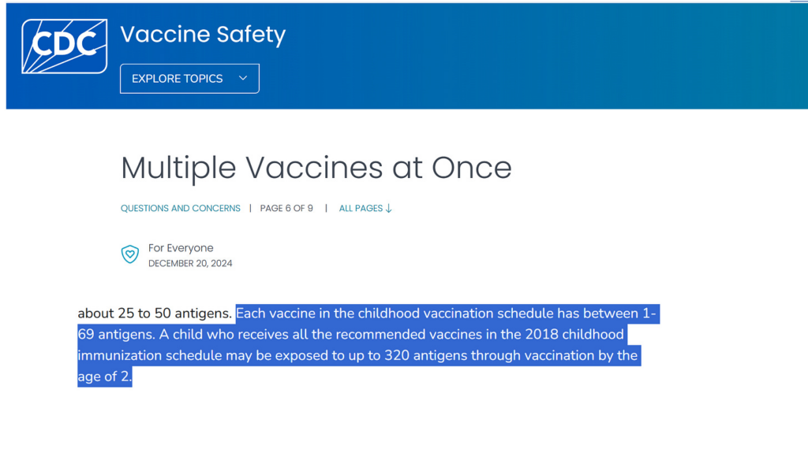
Task: Click the For Everyone label
Action: (180, 247)
